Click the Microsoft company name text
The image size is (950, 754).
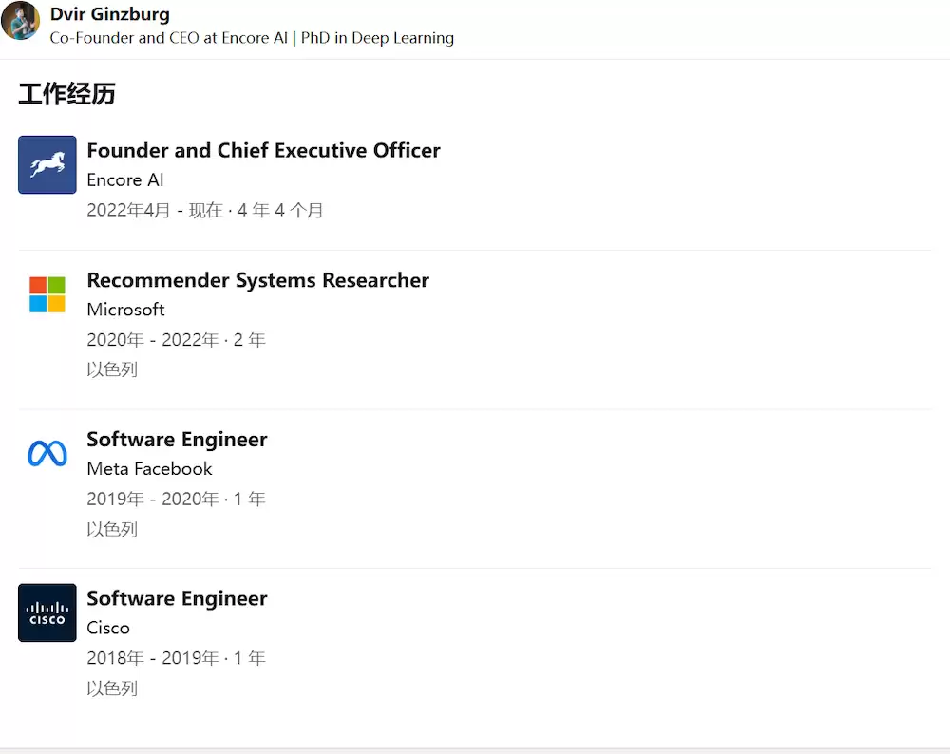coord(126,310)
